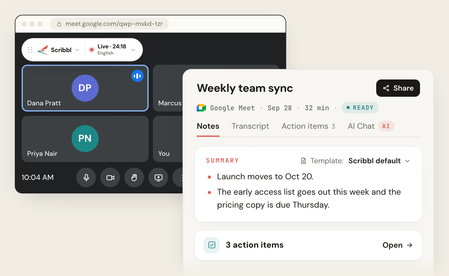Select Priya Nair's PN avatar
449x276 pixels.
(85, 139)
